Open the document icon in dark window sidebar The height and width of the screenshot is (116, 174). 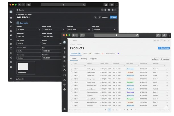11,22
